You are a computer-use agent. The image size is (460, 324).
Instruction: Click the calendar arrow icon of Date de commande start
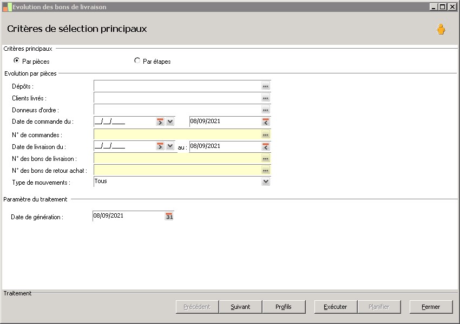tap(160, 122)
